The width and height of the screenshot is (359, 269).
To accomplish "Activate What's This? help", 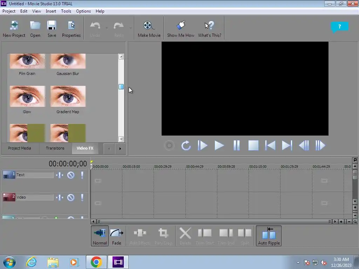I will point(210,29).
